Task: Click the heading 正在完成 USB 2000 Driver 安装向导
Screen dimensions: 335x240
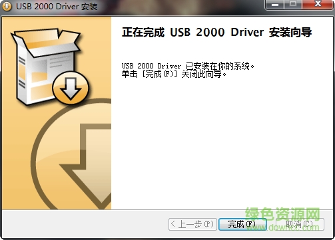Action: (216, 32)
